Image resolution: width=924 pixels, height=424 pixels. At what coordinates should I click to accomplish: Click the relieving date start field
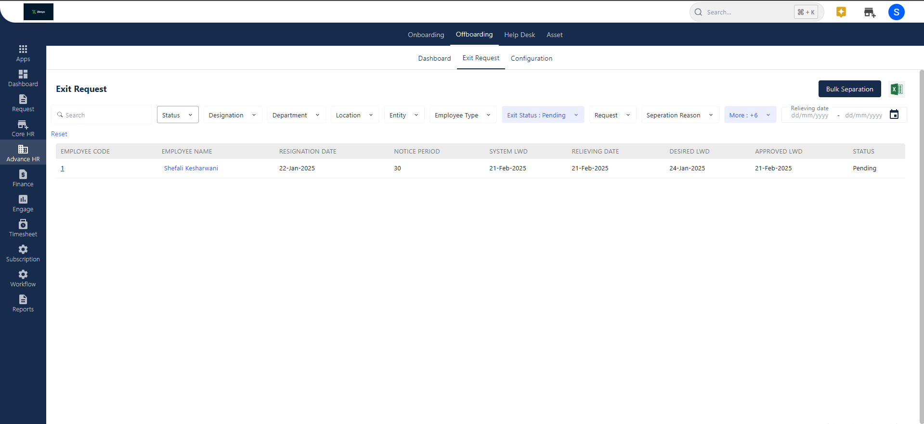[810, 116]
